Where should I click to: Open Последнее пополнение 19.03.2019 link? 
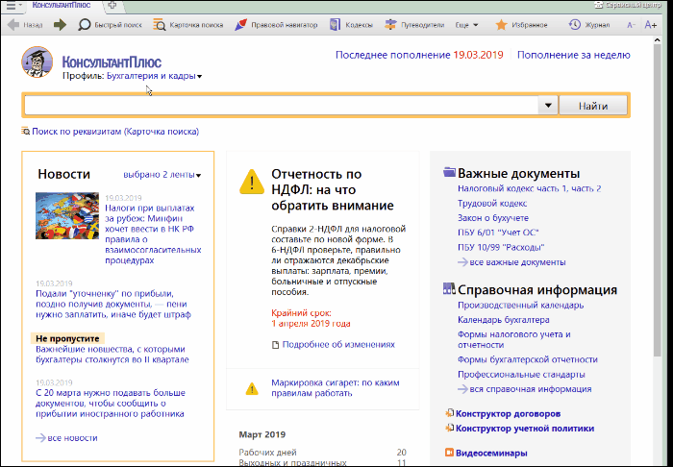419,55
